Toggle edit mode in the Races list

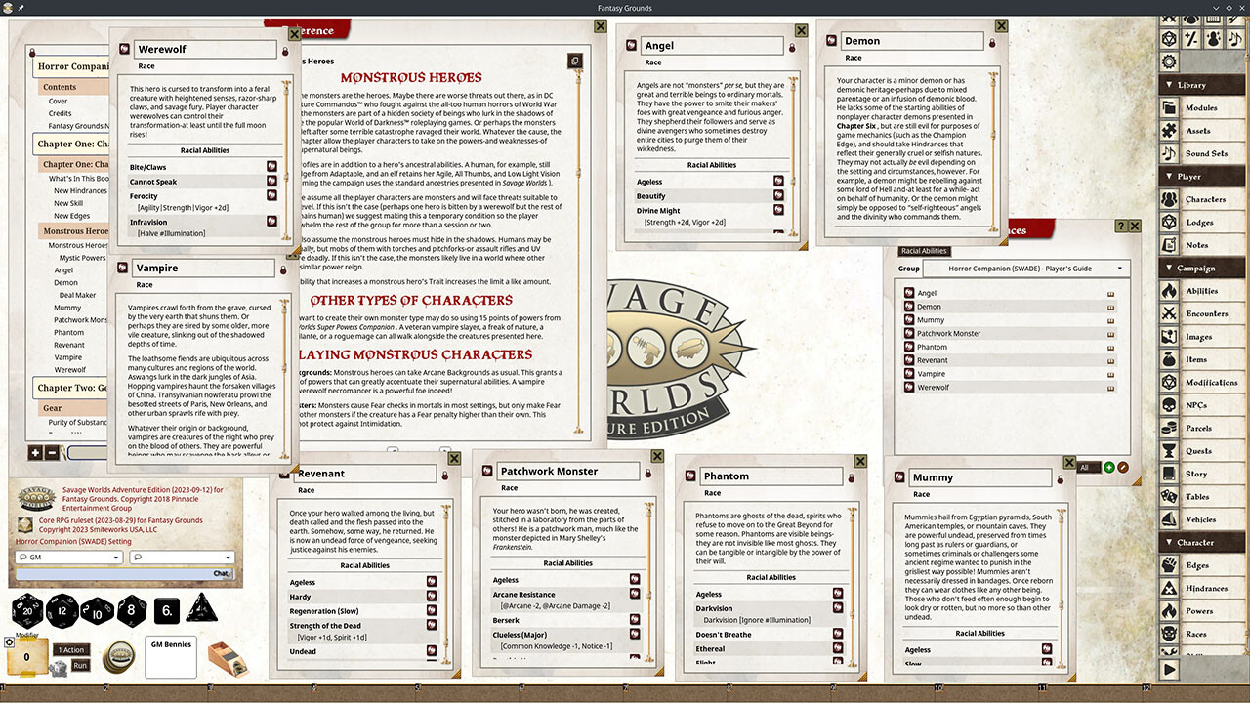(x=1123, y=468)
